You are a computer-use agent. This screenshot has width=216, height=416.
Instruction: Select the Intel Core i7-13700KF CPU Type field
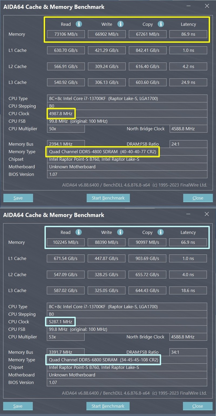click(127, 98)
